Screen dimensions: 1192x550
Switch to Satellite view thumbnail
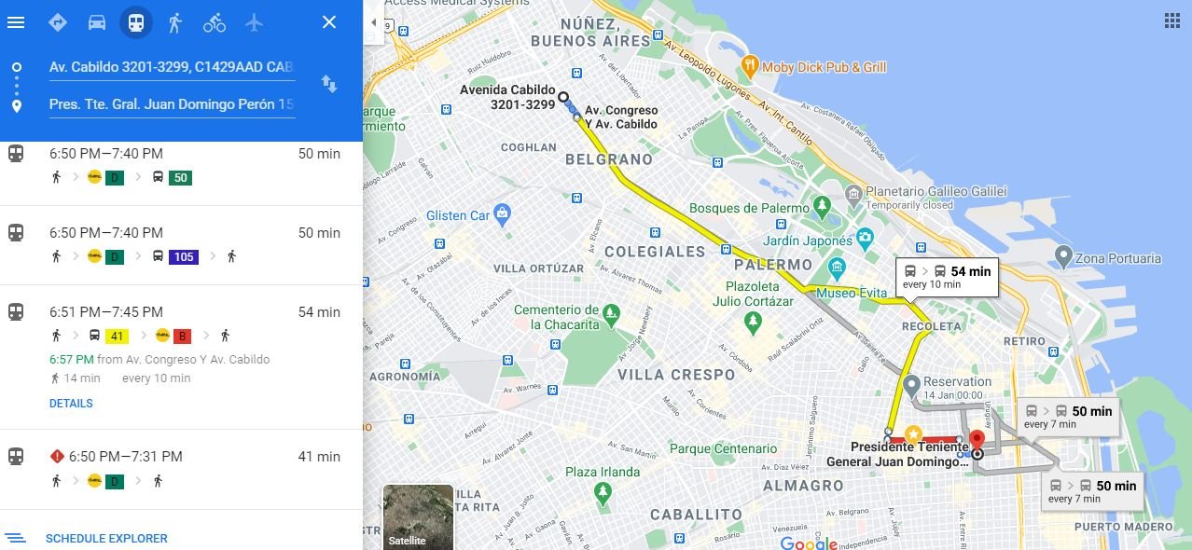418,516
